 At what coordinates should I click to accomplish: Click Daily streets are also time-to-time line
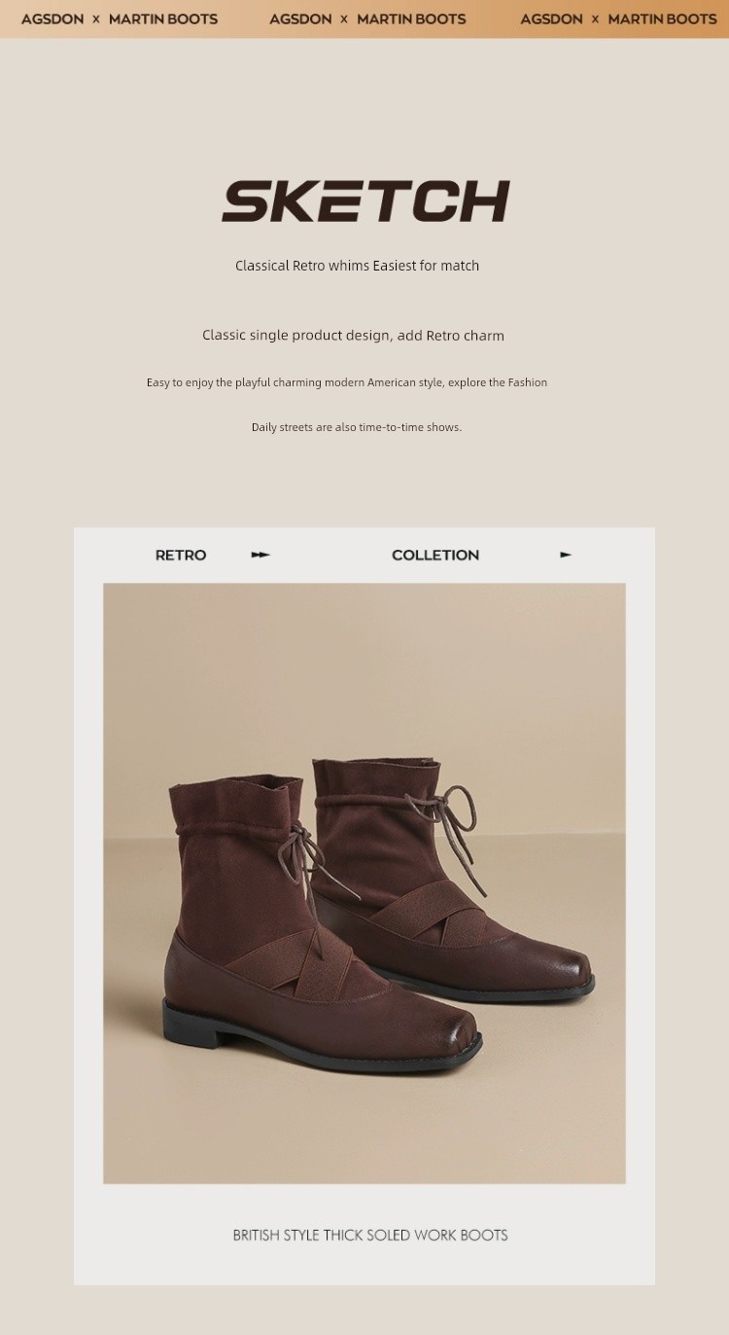[x=357, y=427]
